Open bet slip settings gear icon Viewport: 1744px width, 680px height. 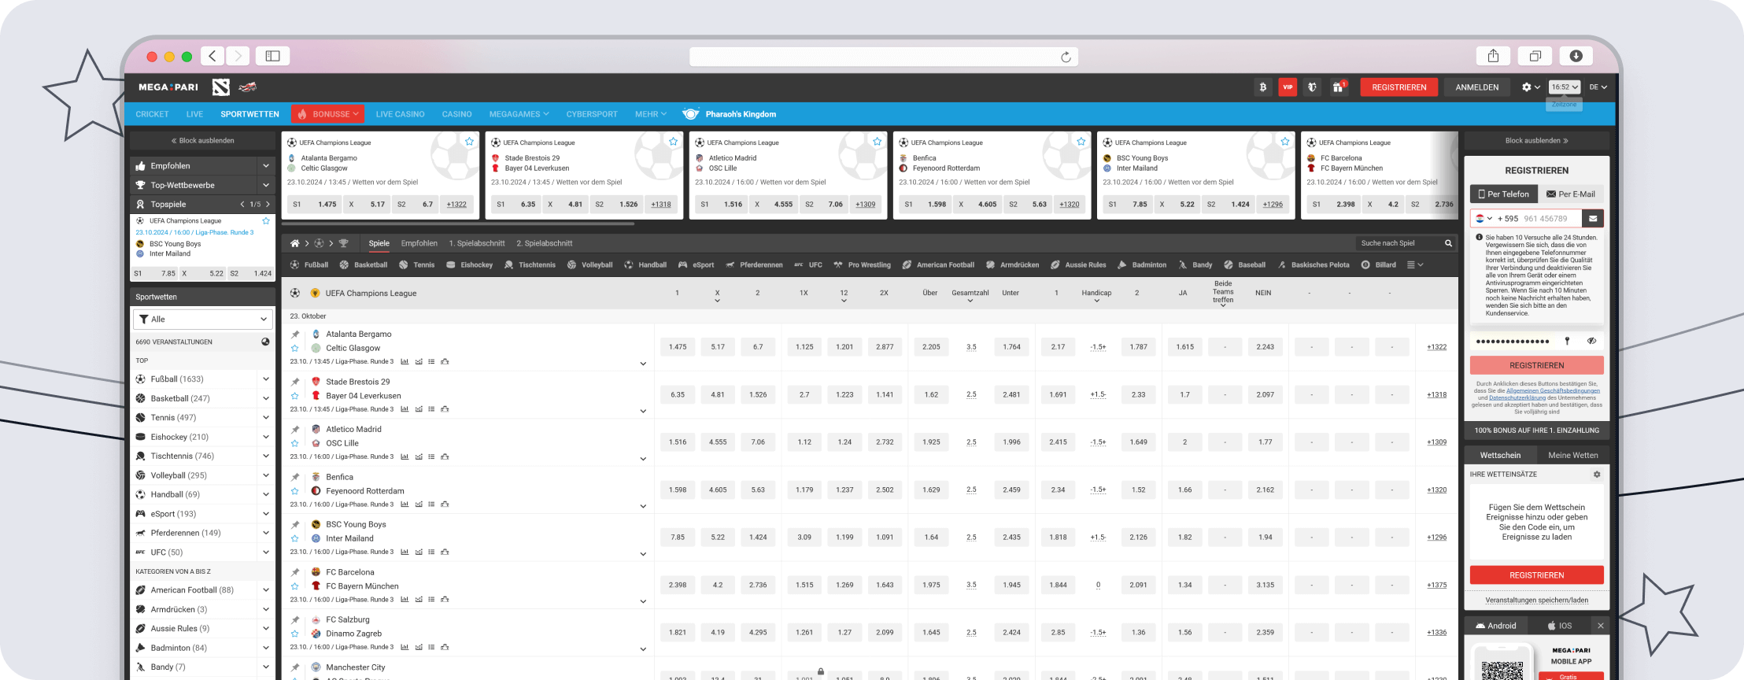1597,475
